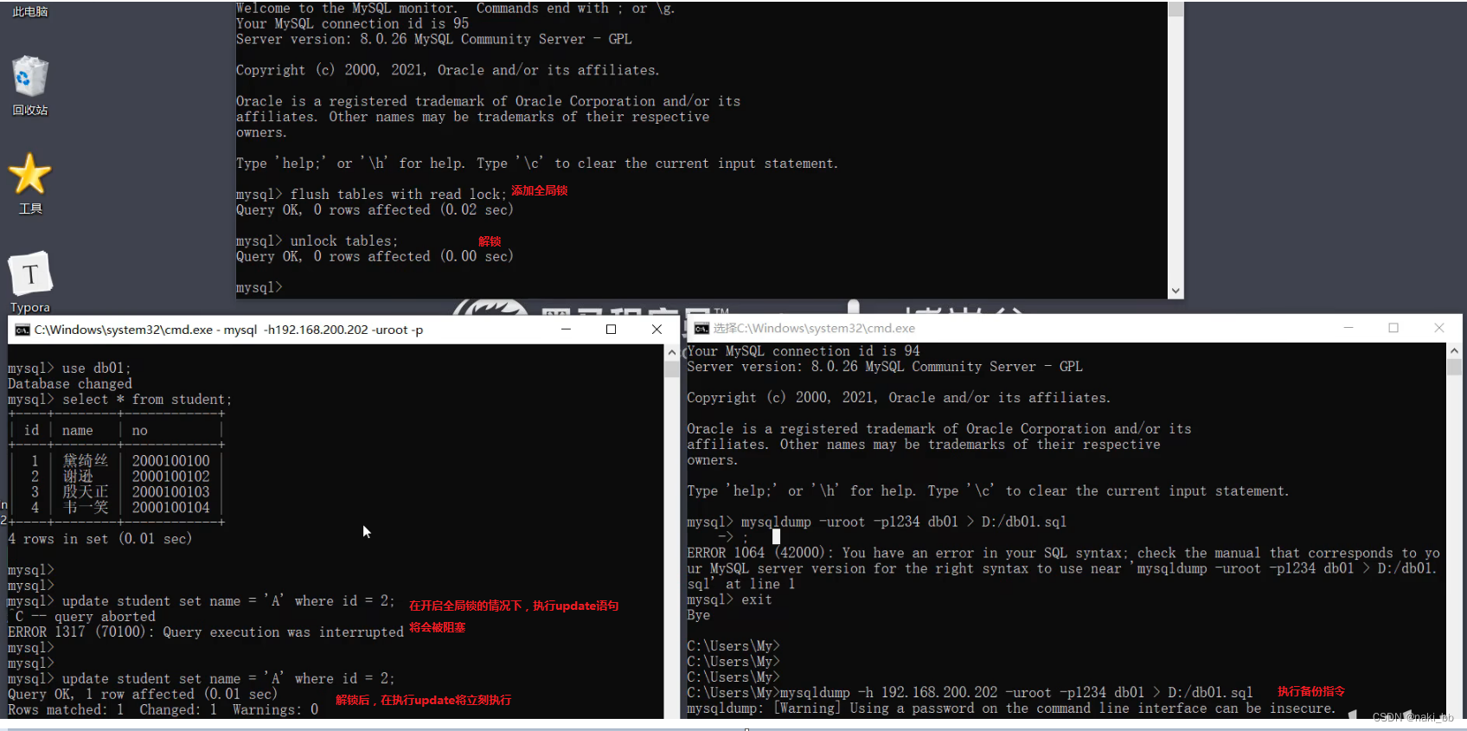Click cmd icon in left mysql window title bar

pyautogui.click(x=22, y=330)
